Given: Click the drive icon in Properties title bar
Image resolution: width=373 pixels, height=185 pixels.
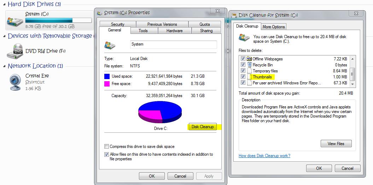Looking at the screenshot, I should (99, 13).
